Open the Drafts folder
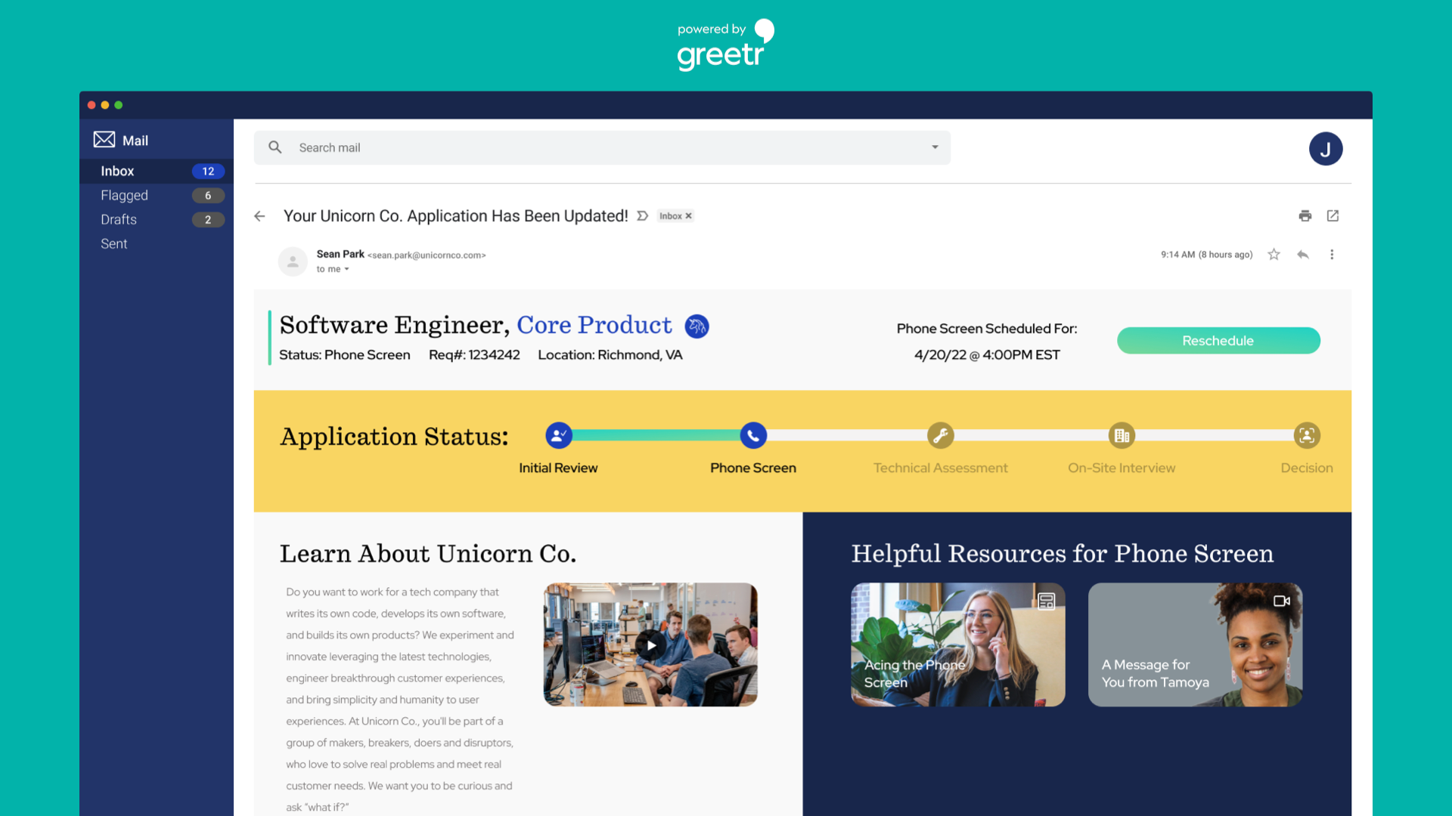 157,220
